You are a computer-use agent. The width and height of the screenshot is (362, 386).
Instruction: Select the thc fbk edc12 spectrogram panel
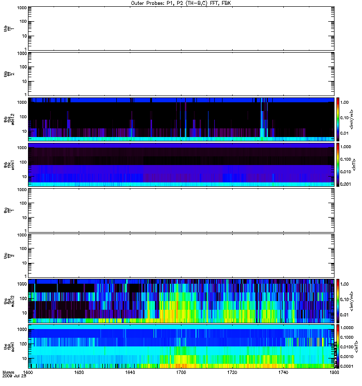tap(181, 301)
